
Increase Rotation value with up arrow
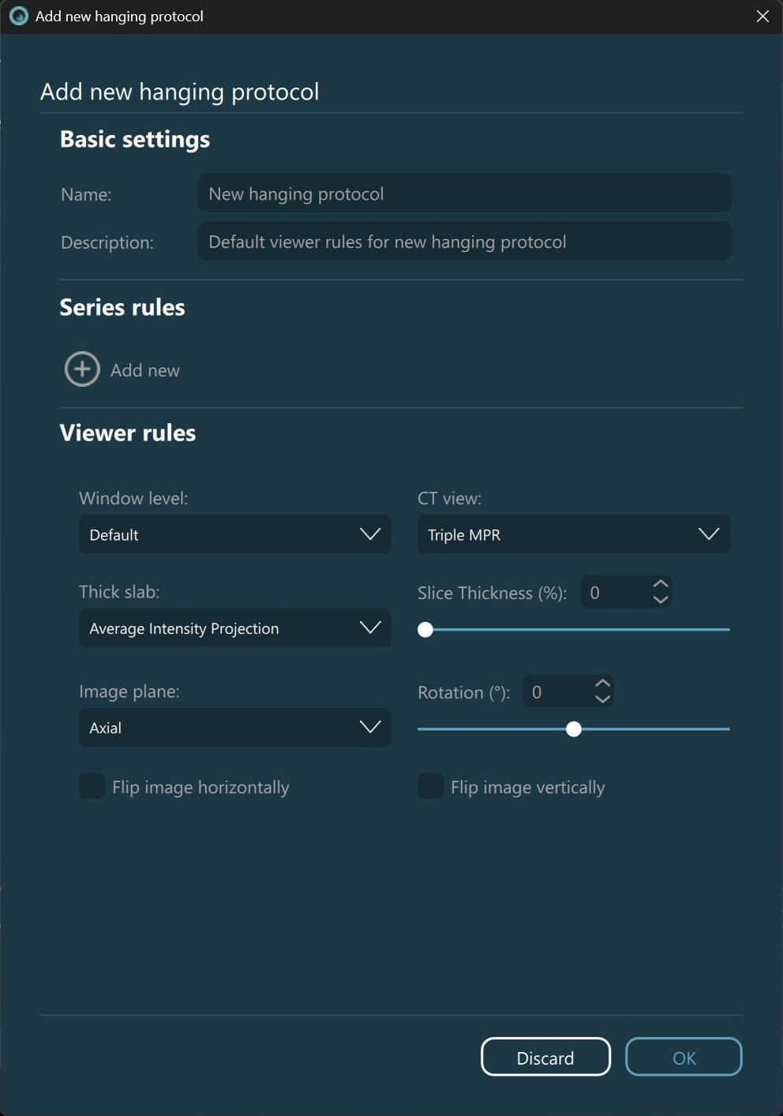click(602, 683)
